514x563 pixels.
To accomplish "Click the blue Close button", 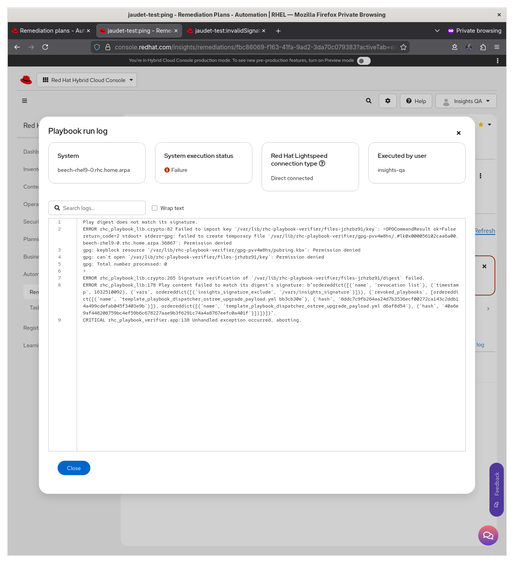I will coord(74,468).
